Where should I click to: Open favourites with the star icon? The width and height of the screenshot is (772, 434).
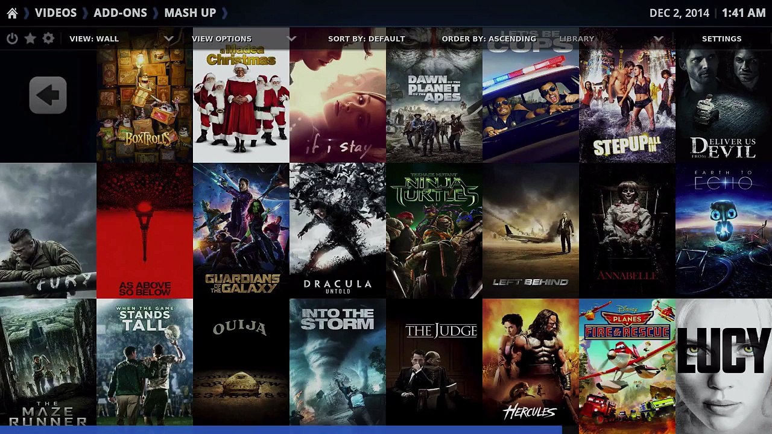click(30, 39)
